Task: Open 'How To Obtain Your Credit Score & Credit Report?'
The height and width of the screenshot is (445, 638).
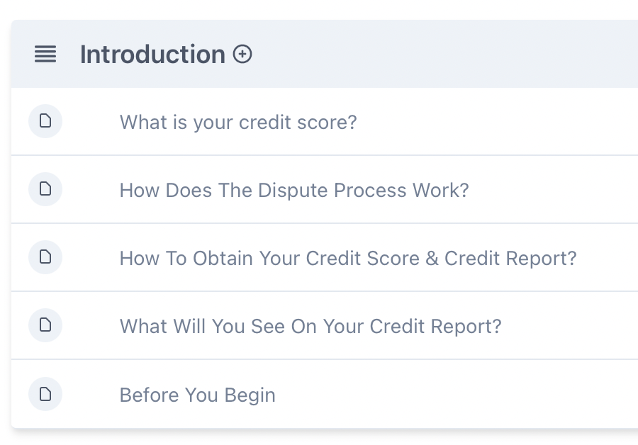Action: coord(347,259)
